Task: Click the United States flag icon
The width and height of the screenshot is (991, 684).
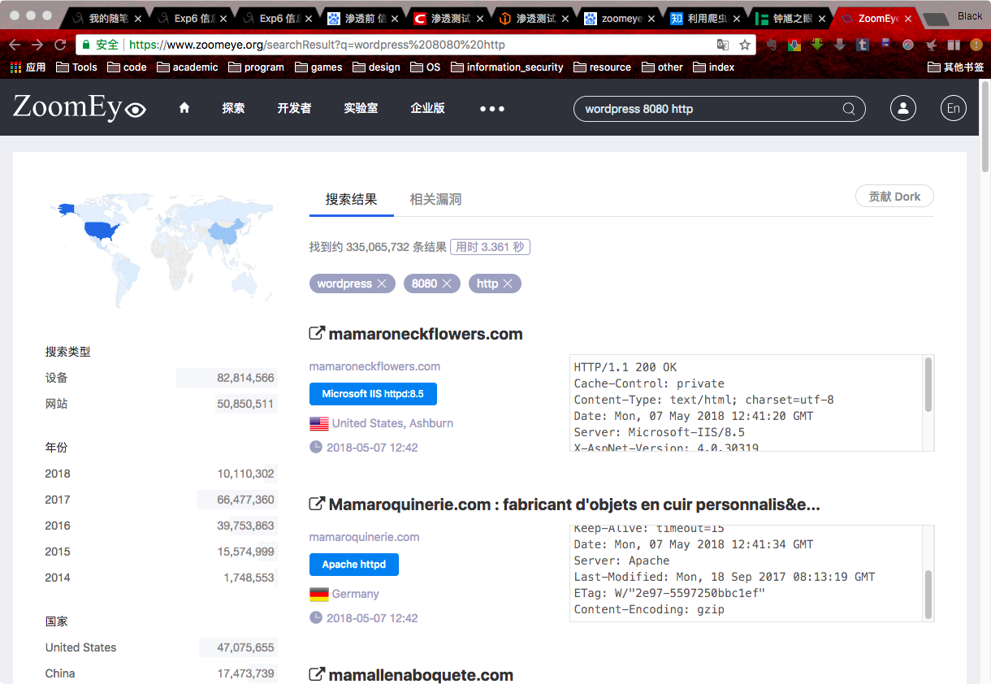Action: tap(319, 423)
